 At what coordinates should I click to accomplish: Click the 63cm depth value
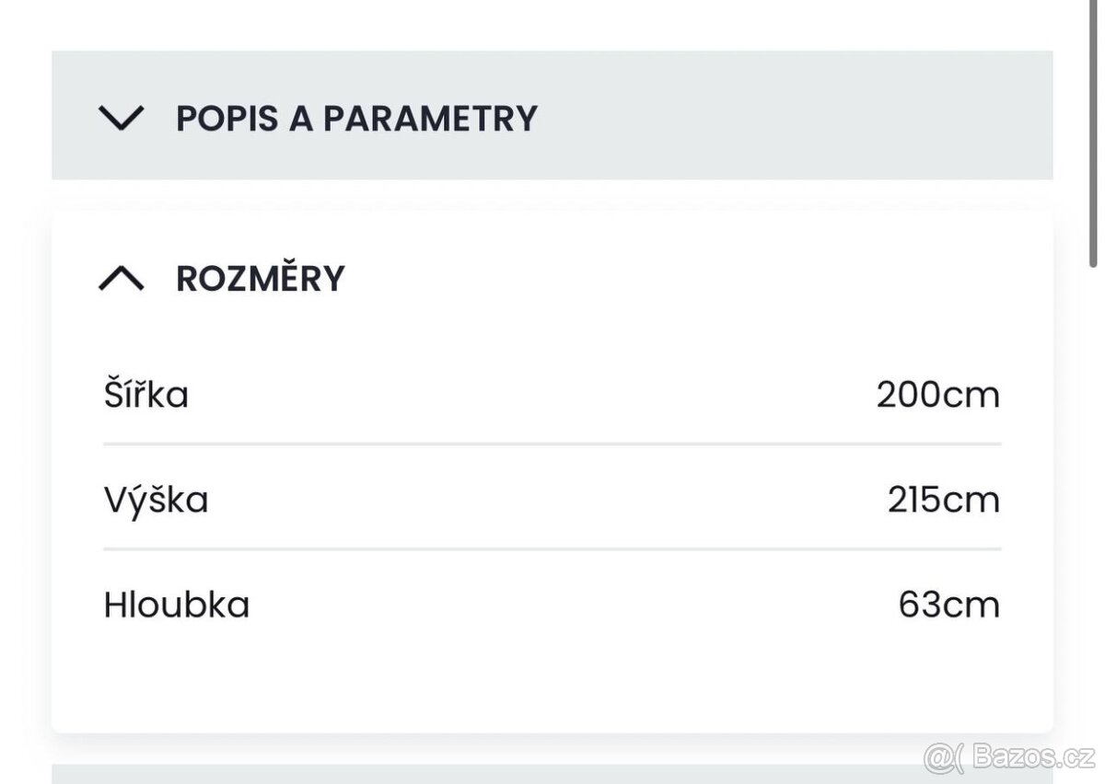pyautogui.click(x=948, y=605)
